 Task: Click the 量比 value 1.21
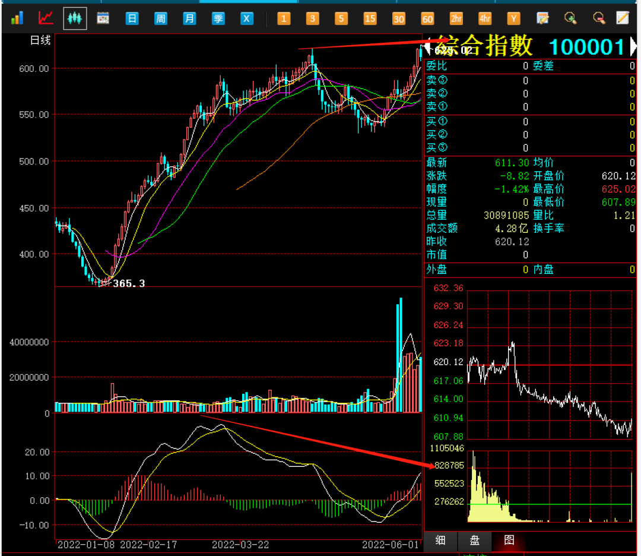(x=624, y=215)
